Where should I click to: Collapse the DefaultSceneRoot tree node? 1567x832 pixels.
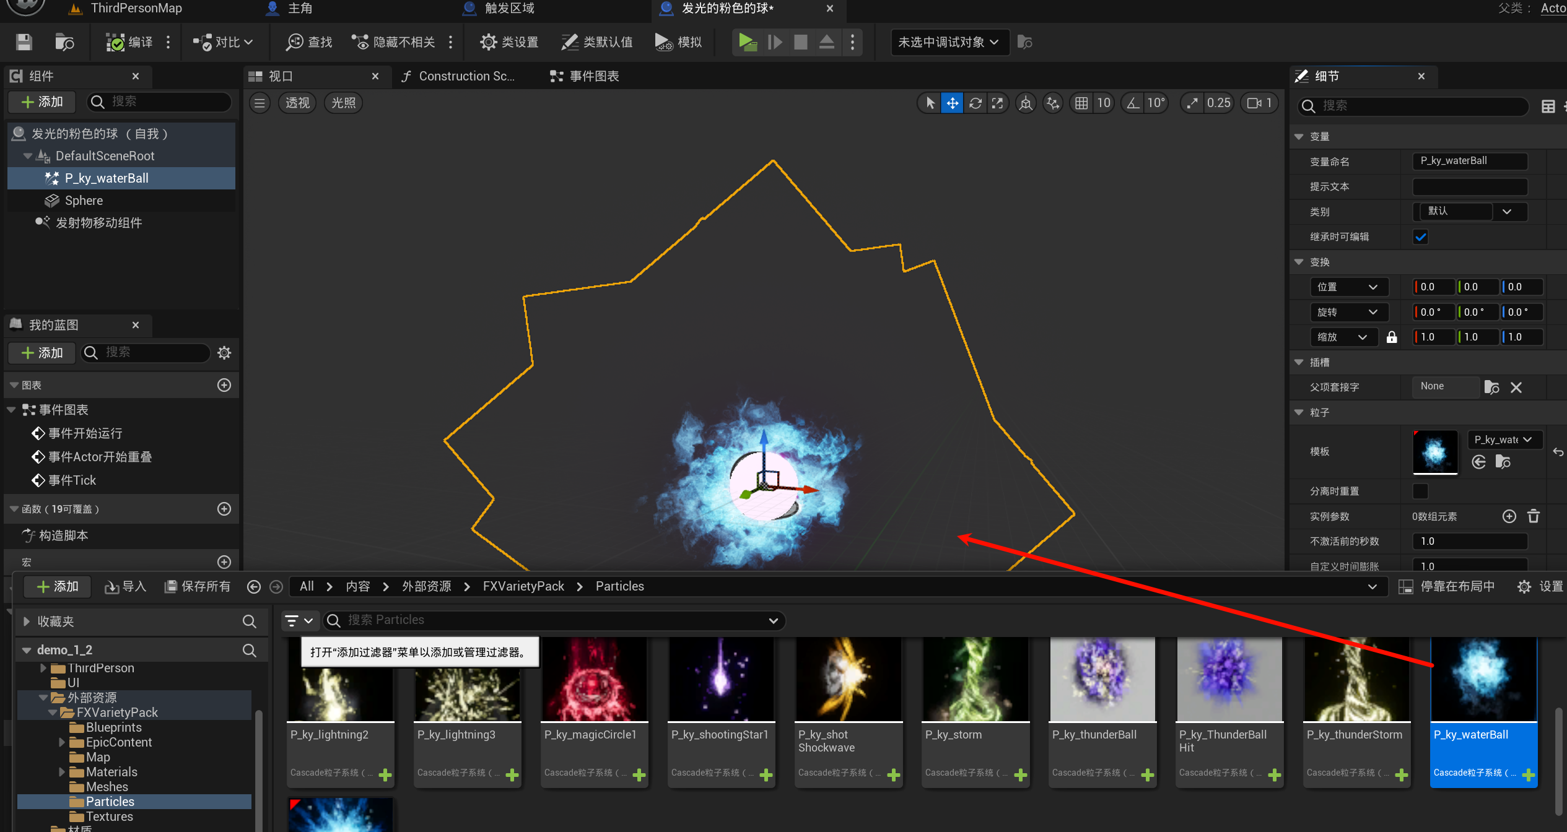coord(27,156)
